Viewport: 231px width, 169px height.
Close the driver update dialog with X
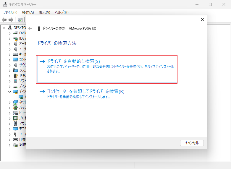pyautogui.click(x=203, y=19)
